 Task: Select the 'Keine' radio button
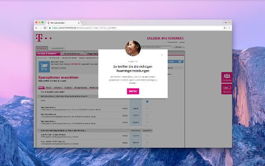(x=147, y=101)
